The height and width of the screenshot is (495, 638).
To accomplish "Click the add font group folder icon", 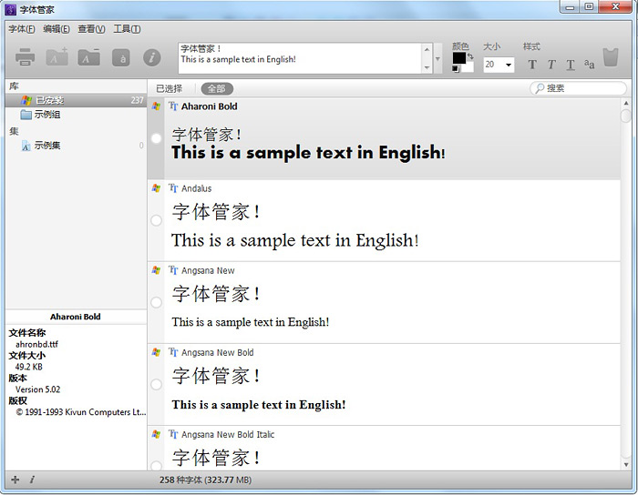I will click(x=57, y=58).
